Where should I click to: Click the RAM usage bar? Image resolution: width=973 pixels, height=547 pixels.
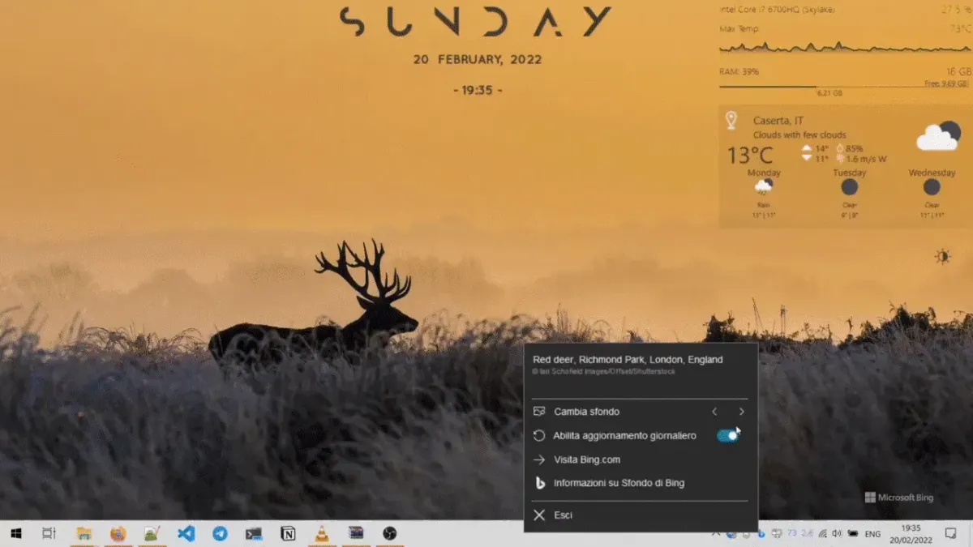843,86
